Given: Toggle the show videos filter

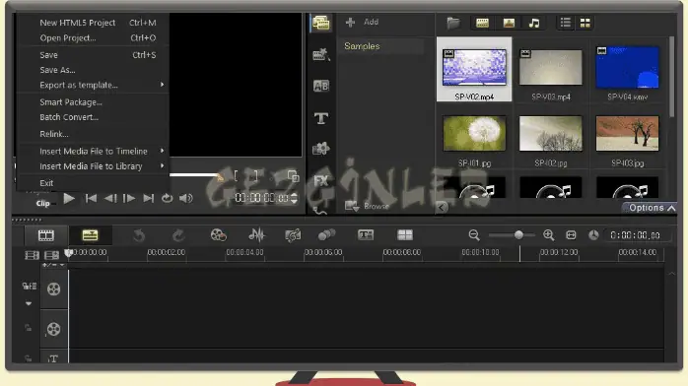Looking at the screenshot, I should tap(482, 23).
